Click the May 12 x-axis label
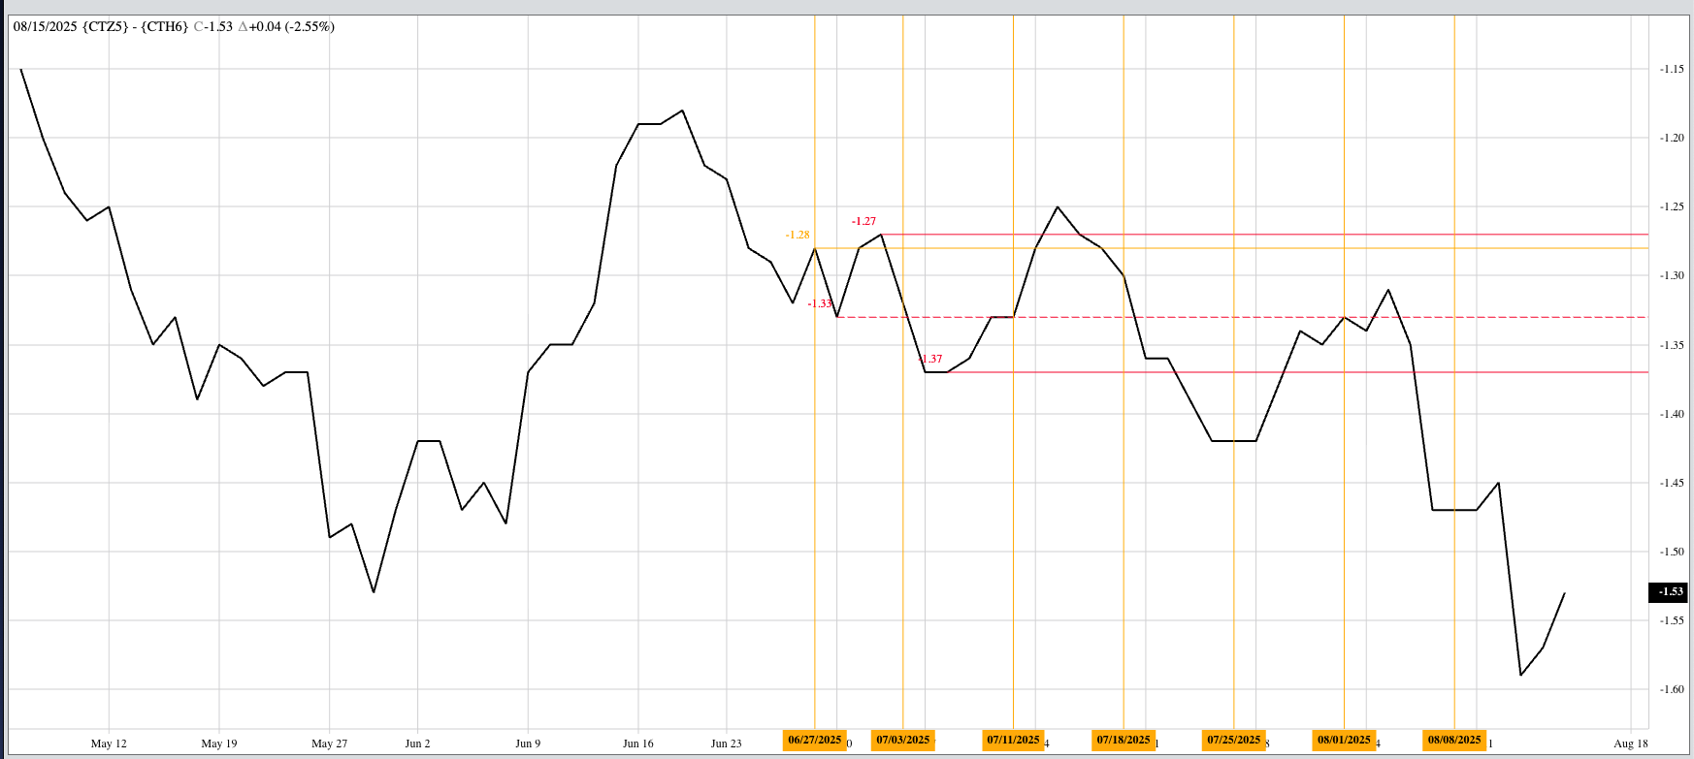Image resolution: width=1694 pixels, height=759 pixels. coord(109,743)
